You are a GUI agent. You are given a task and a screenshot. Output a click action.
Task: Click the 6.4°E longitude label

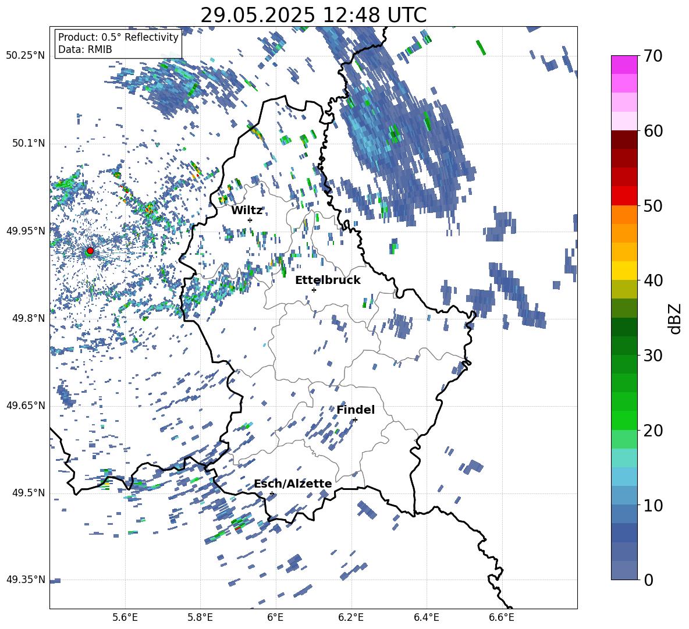426,617
